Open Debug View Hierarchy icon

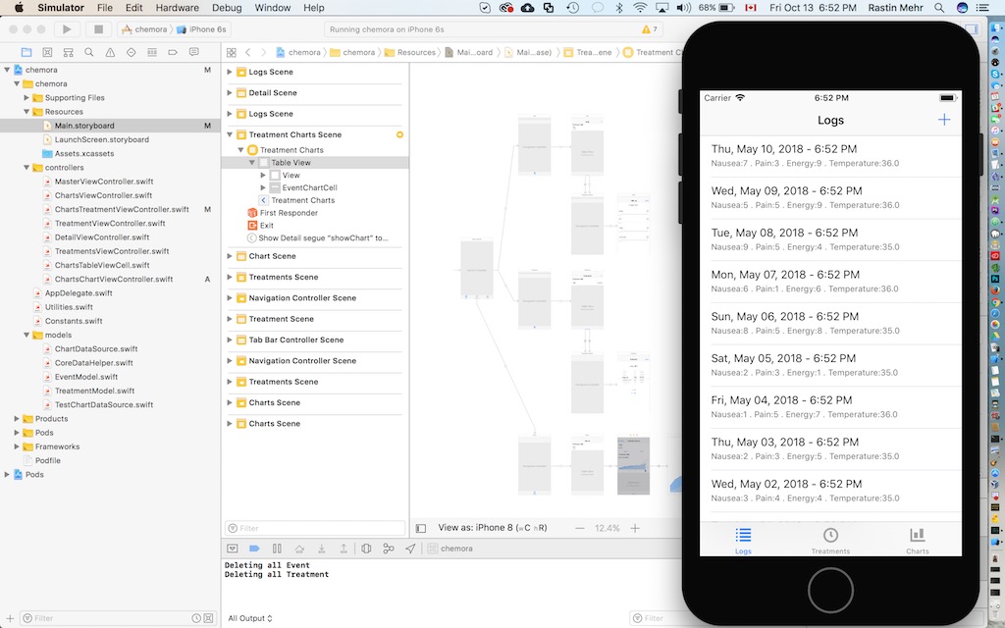(366, 549)
